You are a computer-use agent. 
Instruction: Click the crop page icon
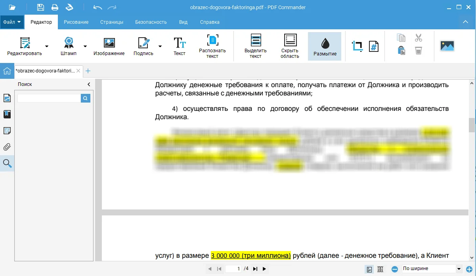(357, 46)
